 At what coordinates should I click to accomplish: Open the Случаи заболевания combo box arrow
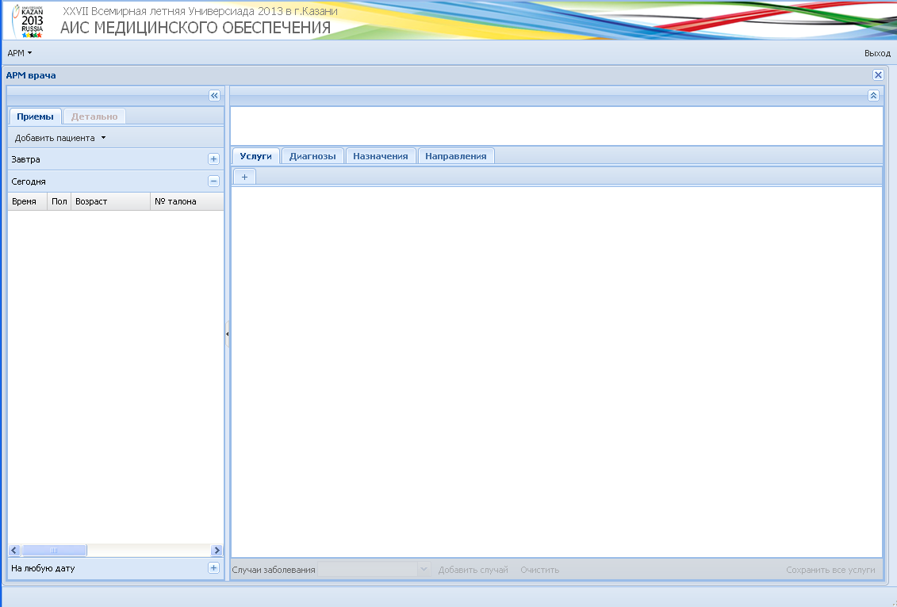point(424,569)
